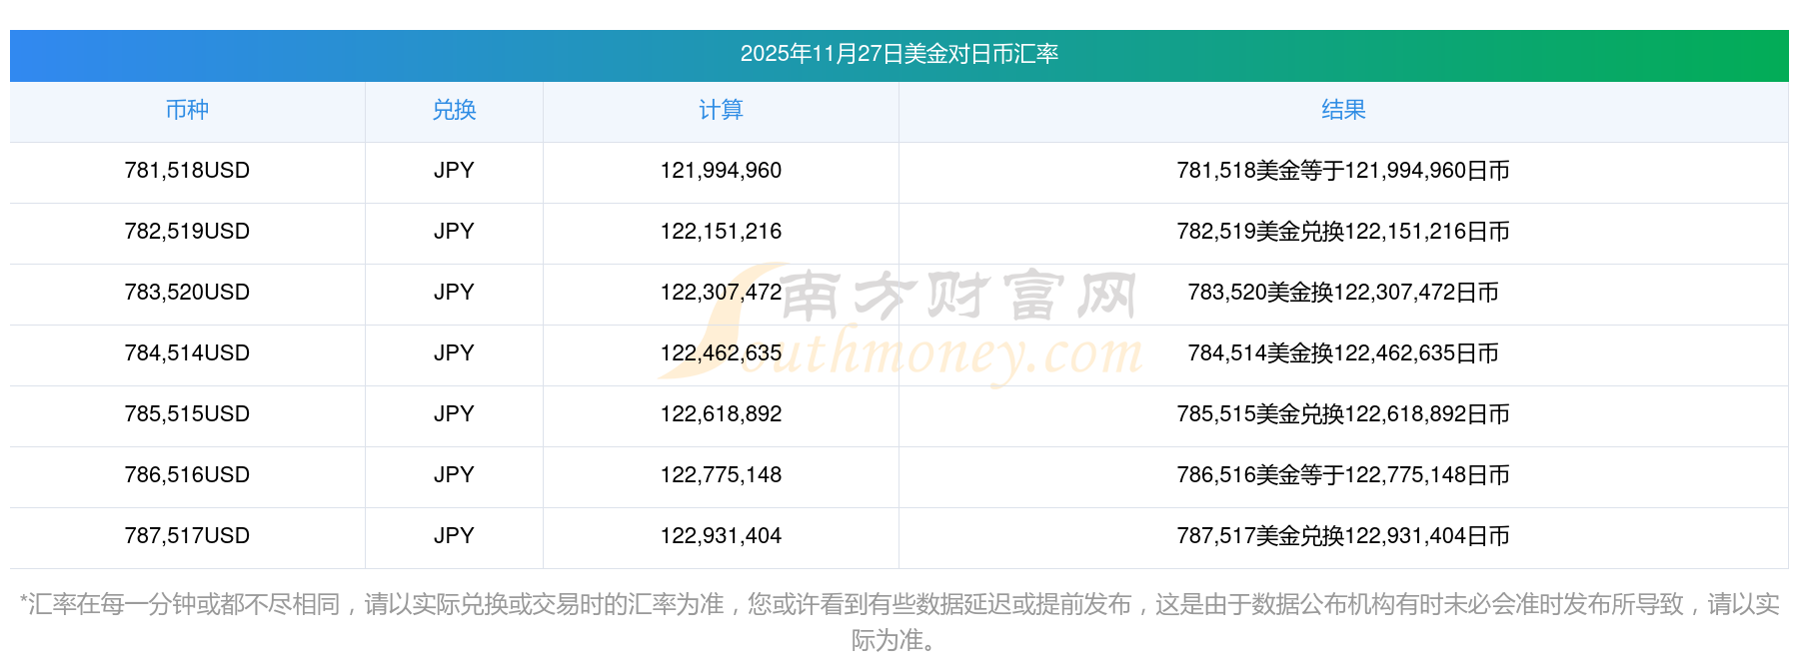This screenshot has width=1799, height=671.
Task: Click result 782,519美金兑换122,151,216日币
Action: click(1343, 232)
